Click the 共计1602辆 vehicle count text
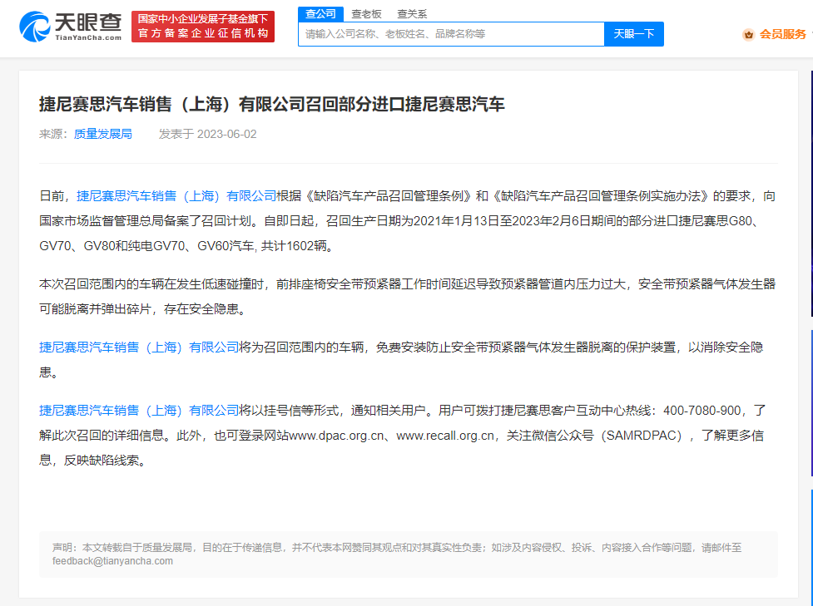The height and width of the screenshot is (606, 813). coord(294,246)
